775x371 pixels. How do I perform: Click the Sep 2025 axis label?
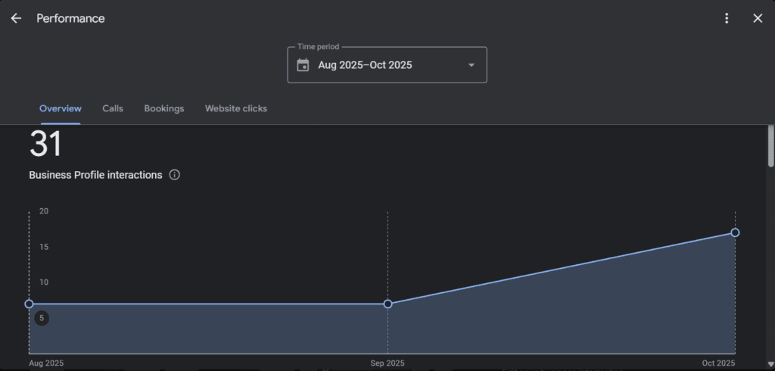pyautogui.click(x=387, y=363)
